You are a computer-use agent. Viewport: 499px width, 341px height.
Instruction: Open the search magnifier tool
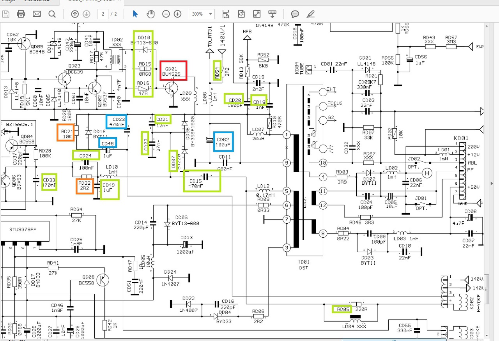(x=52, y=14)
